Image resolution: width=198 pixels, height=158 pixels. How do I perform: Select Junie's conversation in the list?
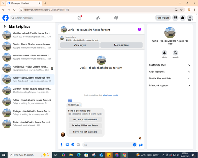tap(28, 79)
